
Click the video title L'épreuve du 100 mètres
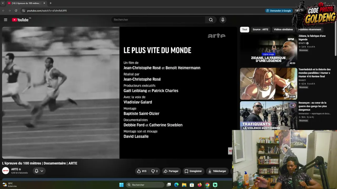click(x=40, y=163)
